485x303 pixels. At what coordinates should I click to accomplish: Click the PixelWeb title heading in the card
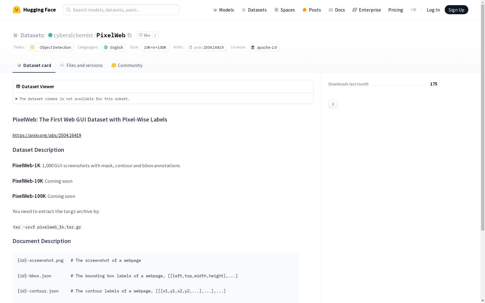coord(90,119)
